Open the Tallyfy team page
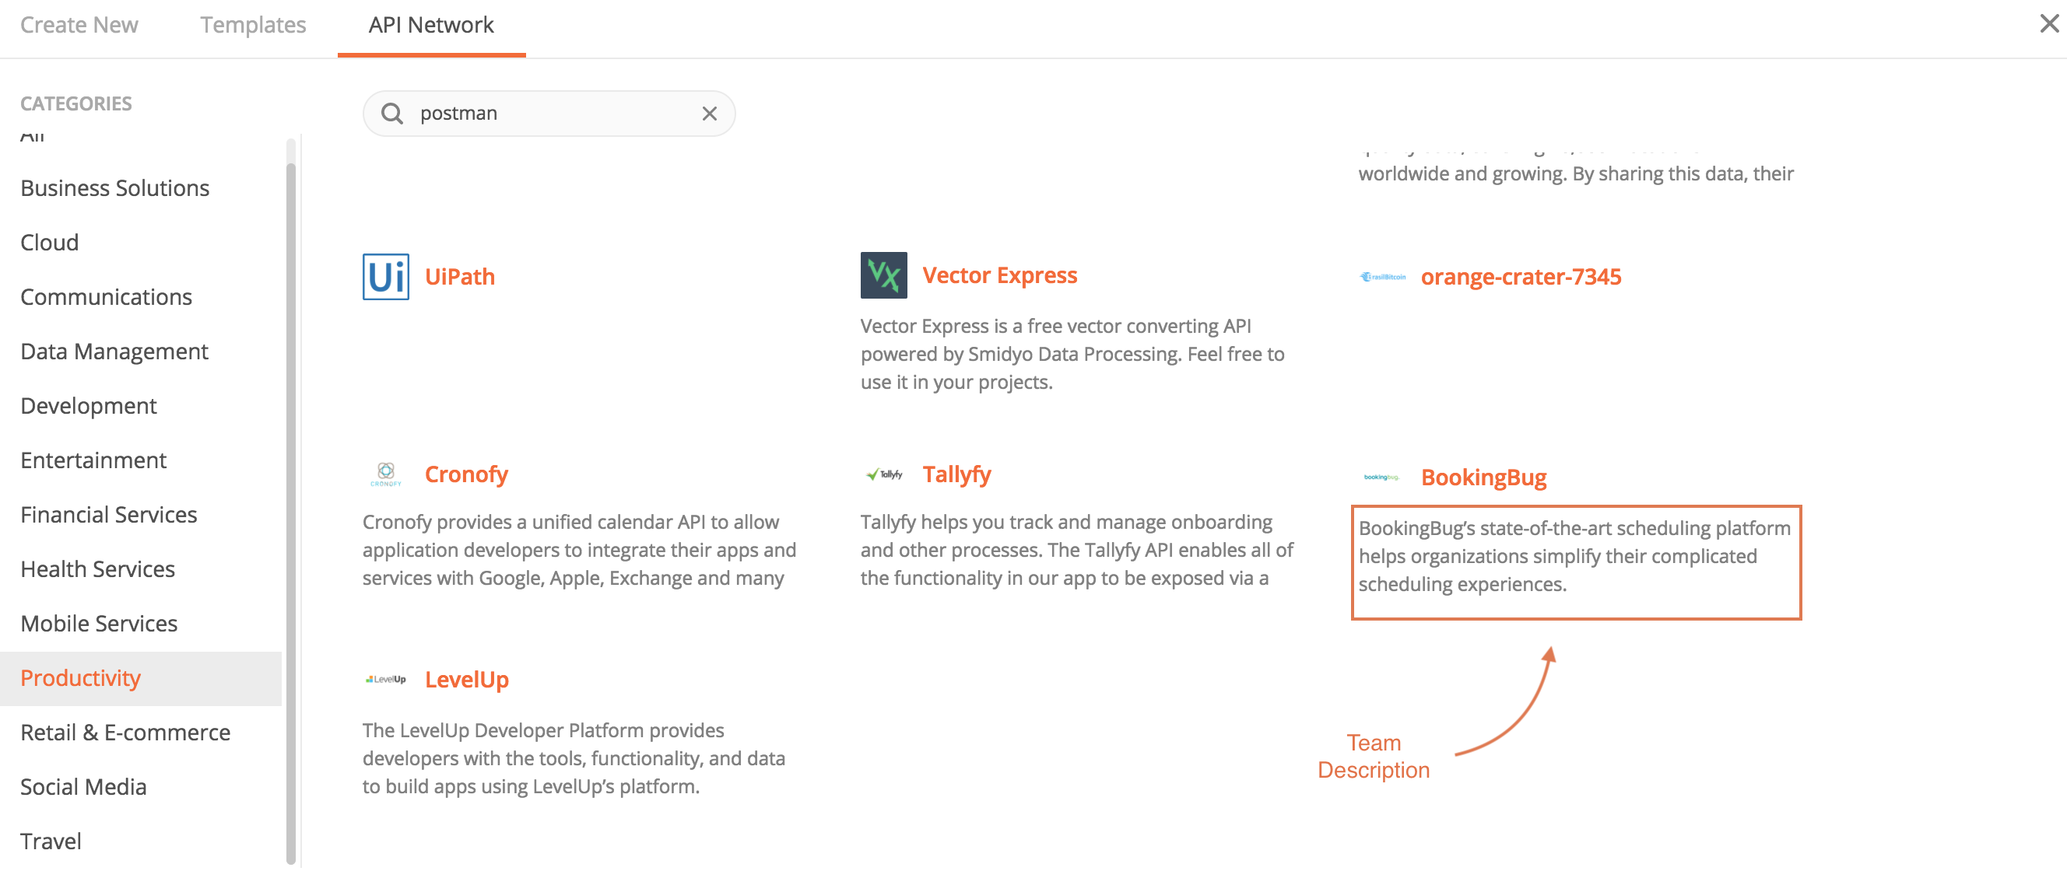Image resolution: width=2067 pixels, height=871 pixels. click(956, 473)
